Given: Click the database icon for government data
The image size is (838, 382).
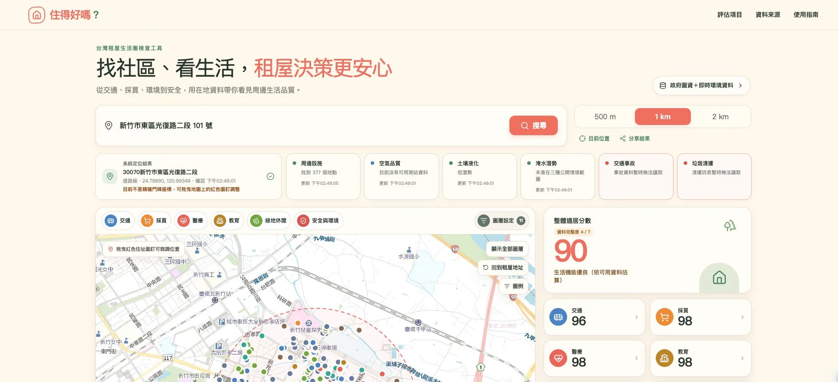Looking at the screenshot, I should click(663, 86).
